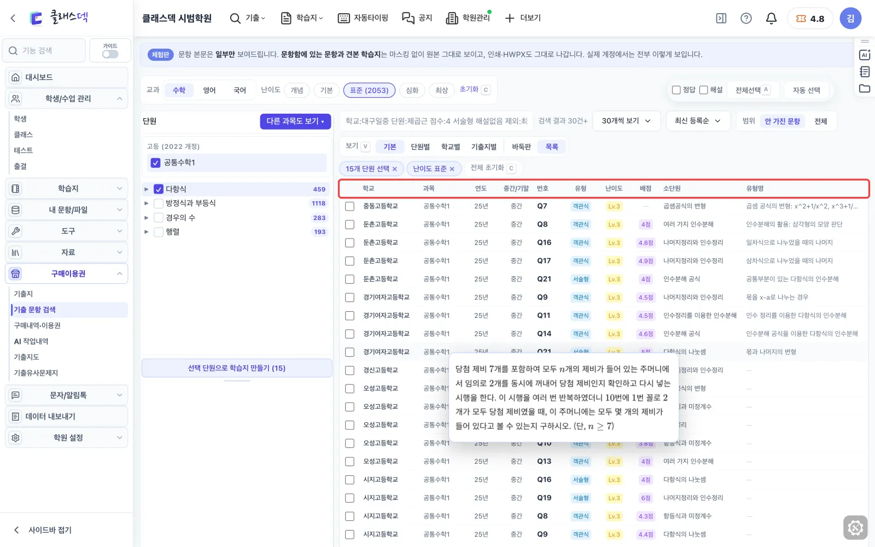Click the back arrow beside the logo
Viewport: 875px width, 547px height.
pos(13,18)
